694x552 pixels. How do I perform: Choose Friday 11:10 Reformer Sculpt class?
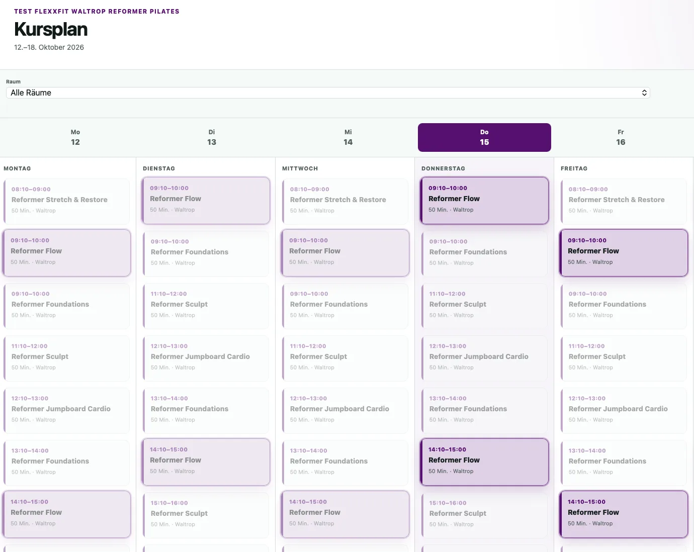tap(624, 358)
